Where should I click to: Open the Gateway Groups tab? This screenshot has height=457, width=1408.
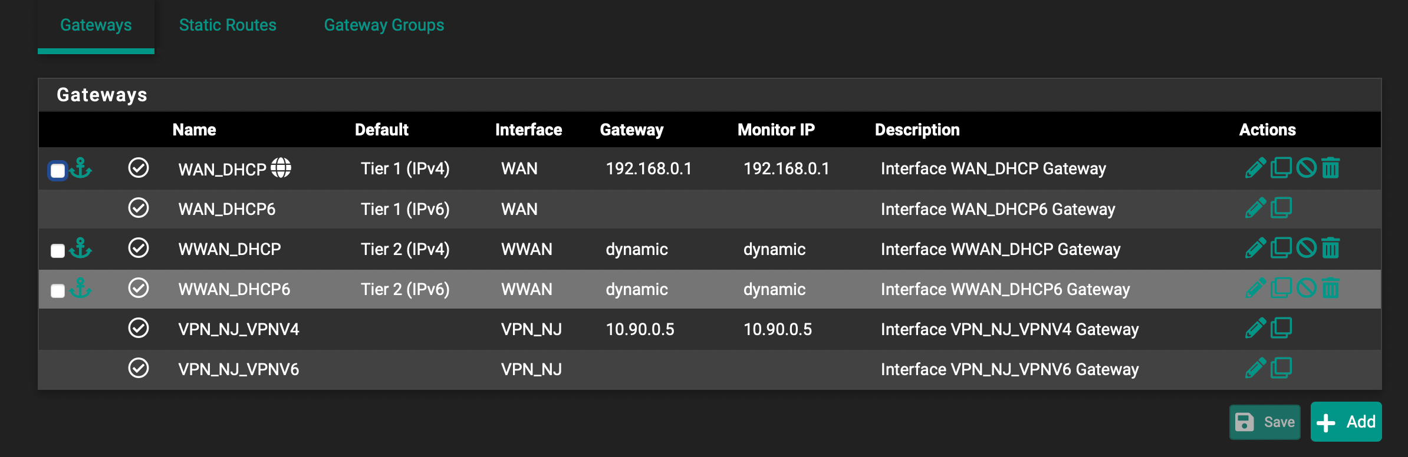point(384,25)
